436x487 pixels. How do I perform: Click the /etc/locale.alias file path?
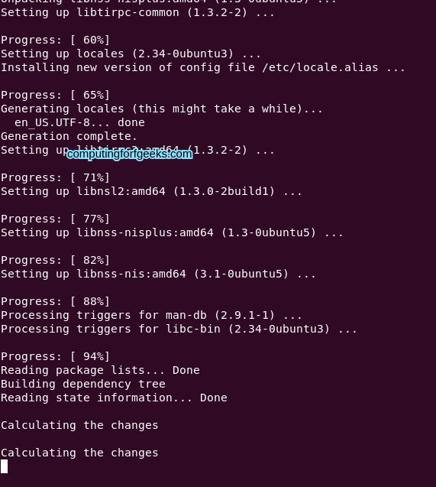[x=320, y=67]
